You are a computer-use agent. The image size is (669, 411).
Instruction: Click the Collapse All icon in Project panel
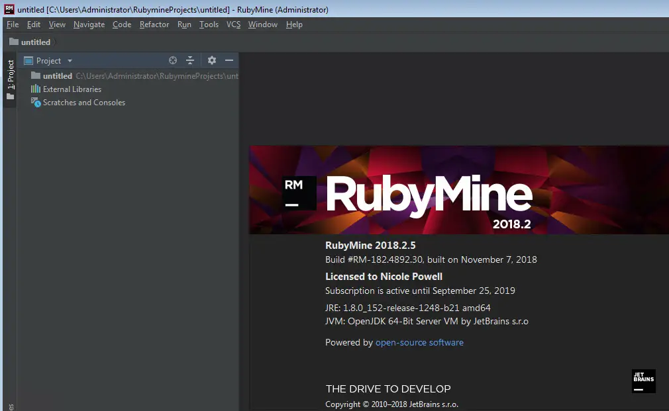190,60
